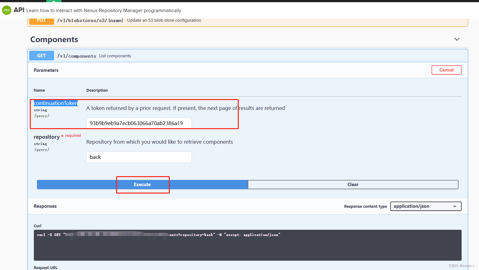Click the /v1/components endpoint path

pyautogui.click(x=77, y=56)
